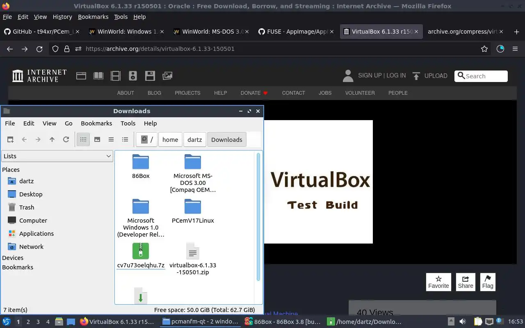Click Internet Archive logo
Viewport: 525px width, 328px height.
[39, 76]
